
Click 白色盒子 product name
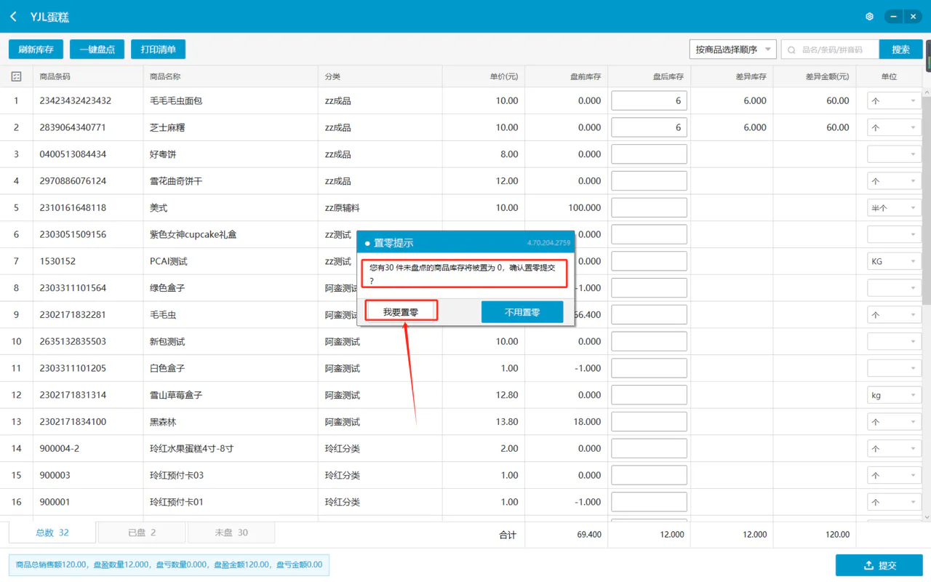tap(167, 368)
